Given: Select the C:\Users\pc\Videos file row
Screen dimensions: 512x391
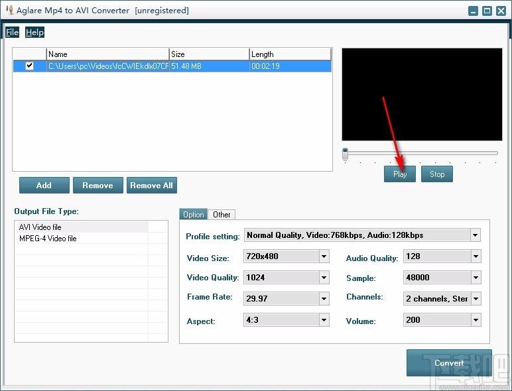Looking at the screenshot, I should point(172,66).
